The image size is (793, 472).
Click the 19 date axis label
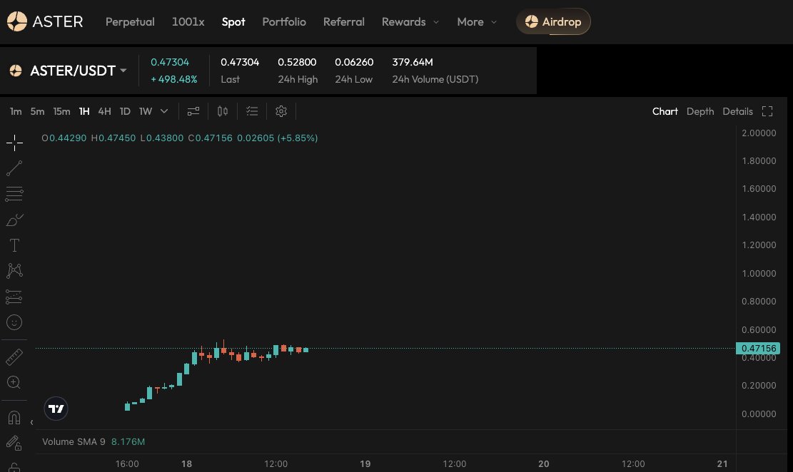(x=365, y=464)
